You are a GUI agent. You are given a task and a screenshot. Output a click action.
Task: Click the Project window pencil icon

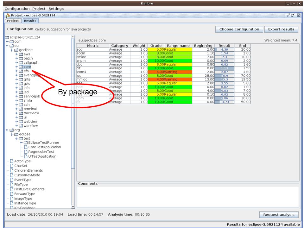click(8, 15)
